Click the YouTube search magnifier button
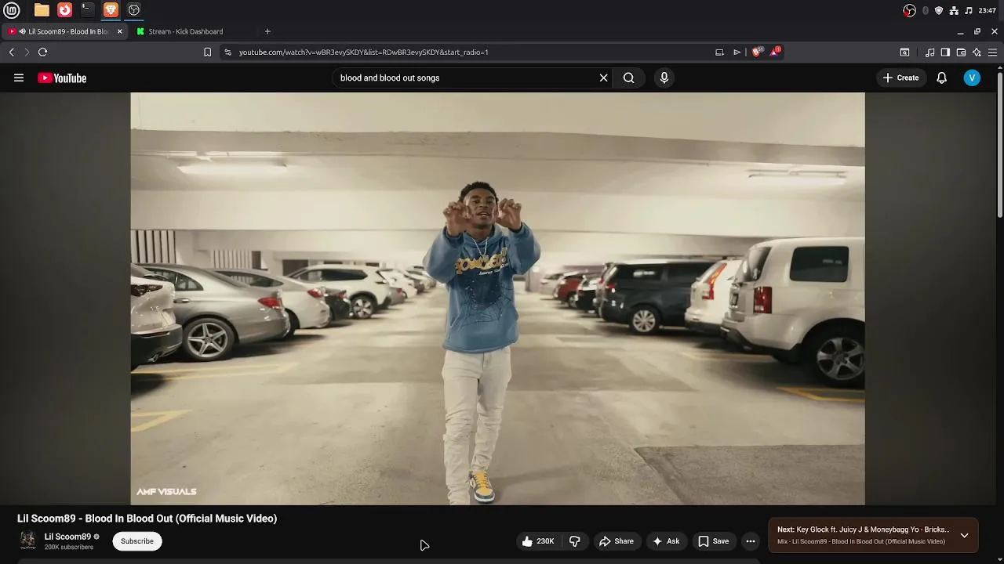Screen dimensions: 1004x564 (628, 78)
